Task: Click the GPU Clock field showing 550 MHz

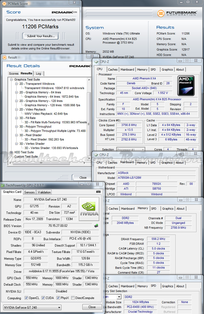Action: click(32, 278)
